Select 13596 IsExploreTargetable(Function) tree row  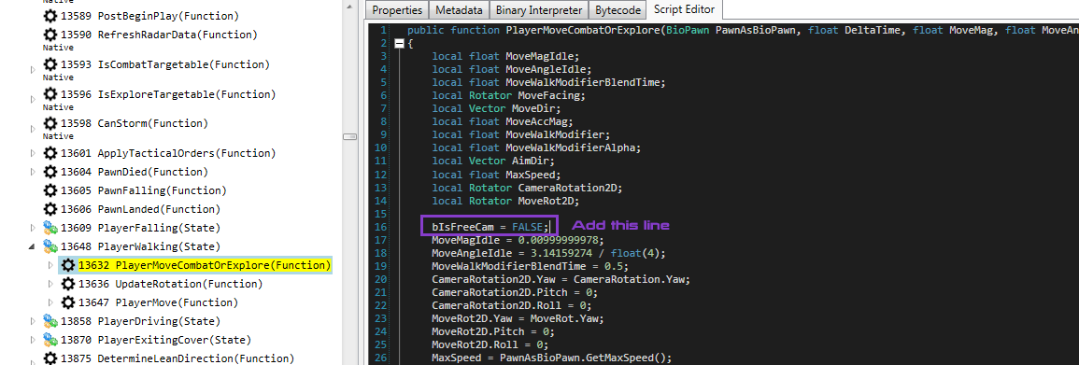point(167,94)
